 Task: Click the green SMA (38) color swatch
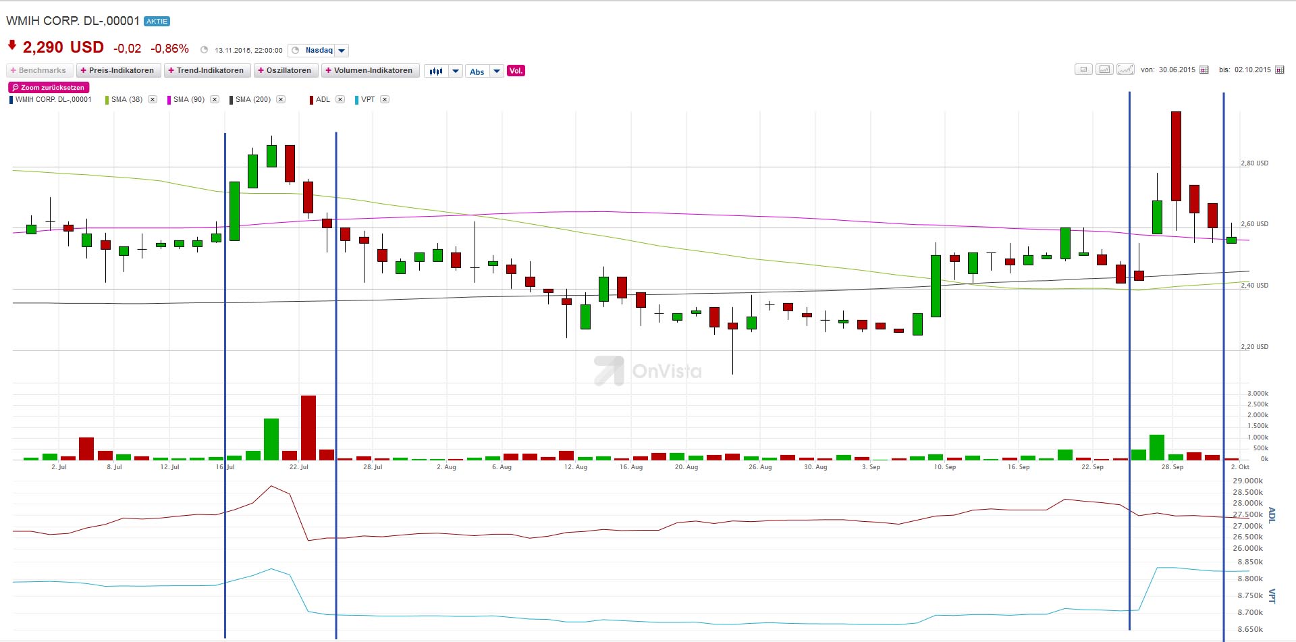click(107, 100)
